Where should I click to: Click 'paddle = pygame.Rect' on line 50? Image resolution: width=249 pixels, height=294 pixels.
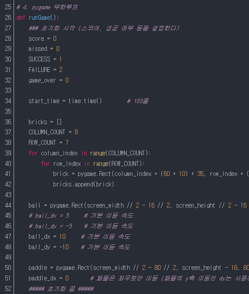tap(59, 268)
